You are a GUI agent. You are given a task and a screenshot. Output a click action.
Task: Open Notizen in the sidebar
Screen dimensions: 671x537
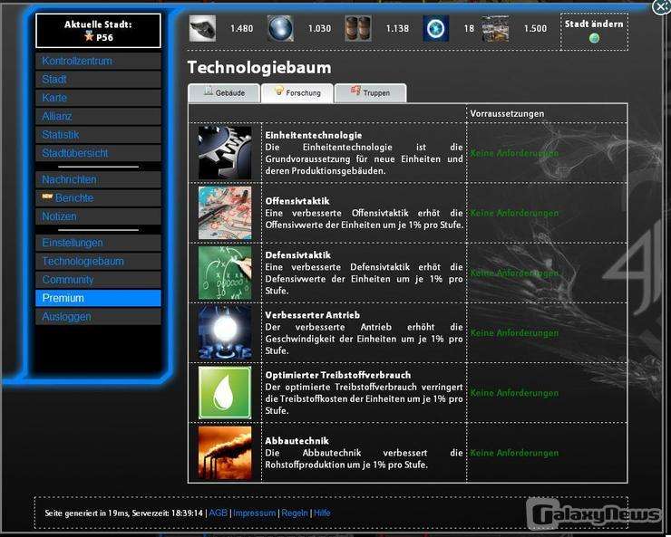point(99,216)
